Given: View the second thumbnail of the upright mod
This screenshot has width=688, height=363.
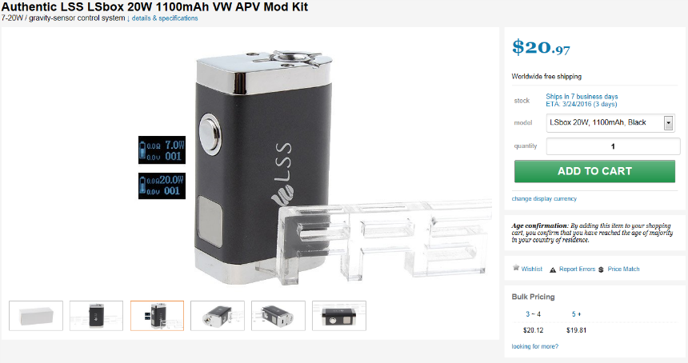Looking at the screenshot, I should (96, 316).
